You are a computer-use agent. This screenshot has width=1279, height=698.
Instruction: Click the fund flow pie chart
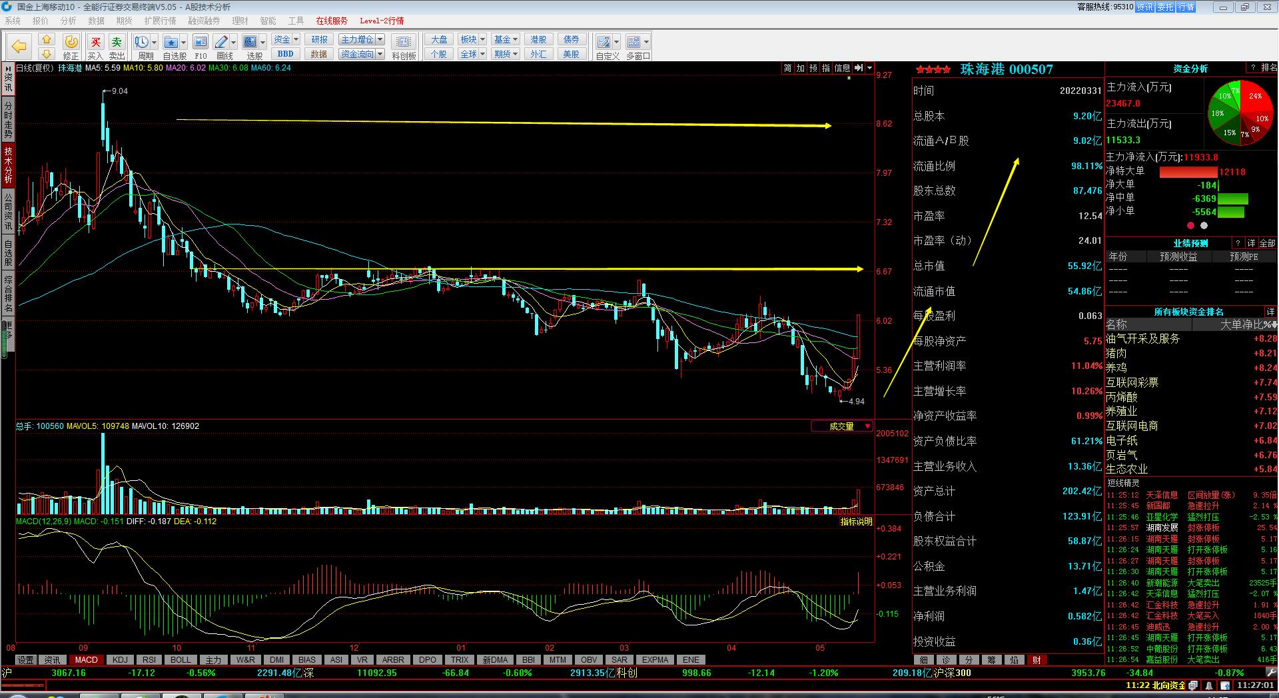point(1240,111)
